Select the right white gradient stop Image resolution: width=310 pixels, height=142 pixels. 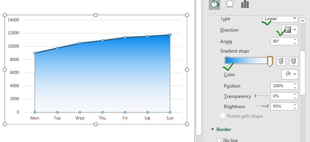[270, 61]
